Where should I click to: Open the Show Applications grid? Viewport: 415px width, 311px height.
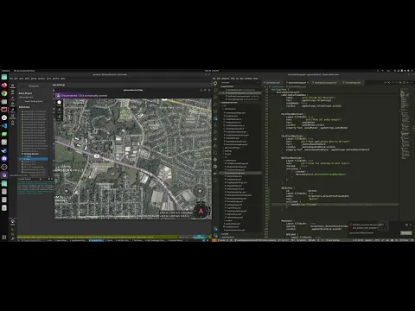[x=4, y=238]
